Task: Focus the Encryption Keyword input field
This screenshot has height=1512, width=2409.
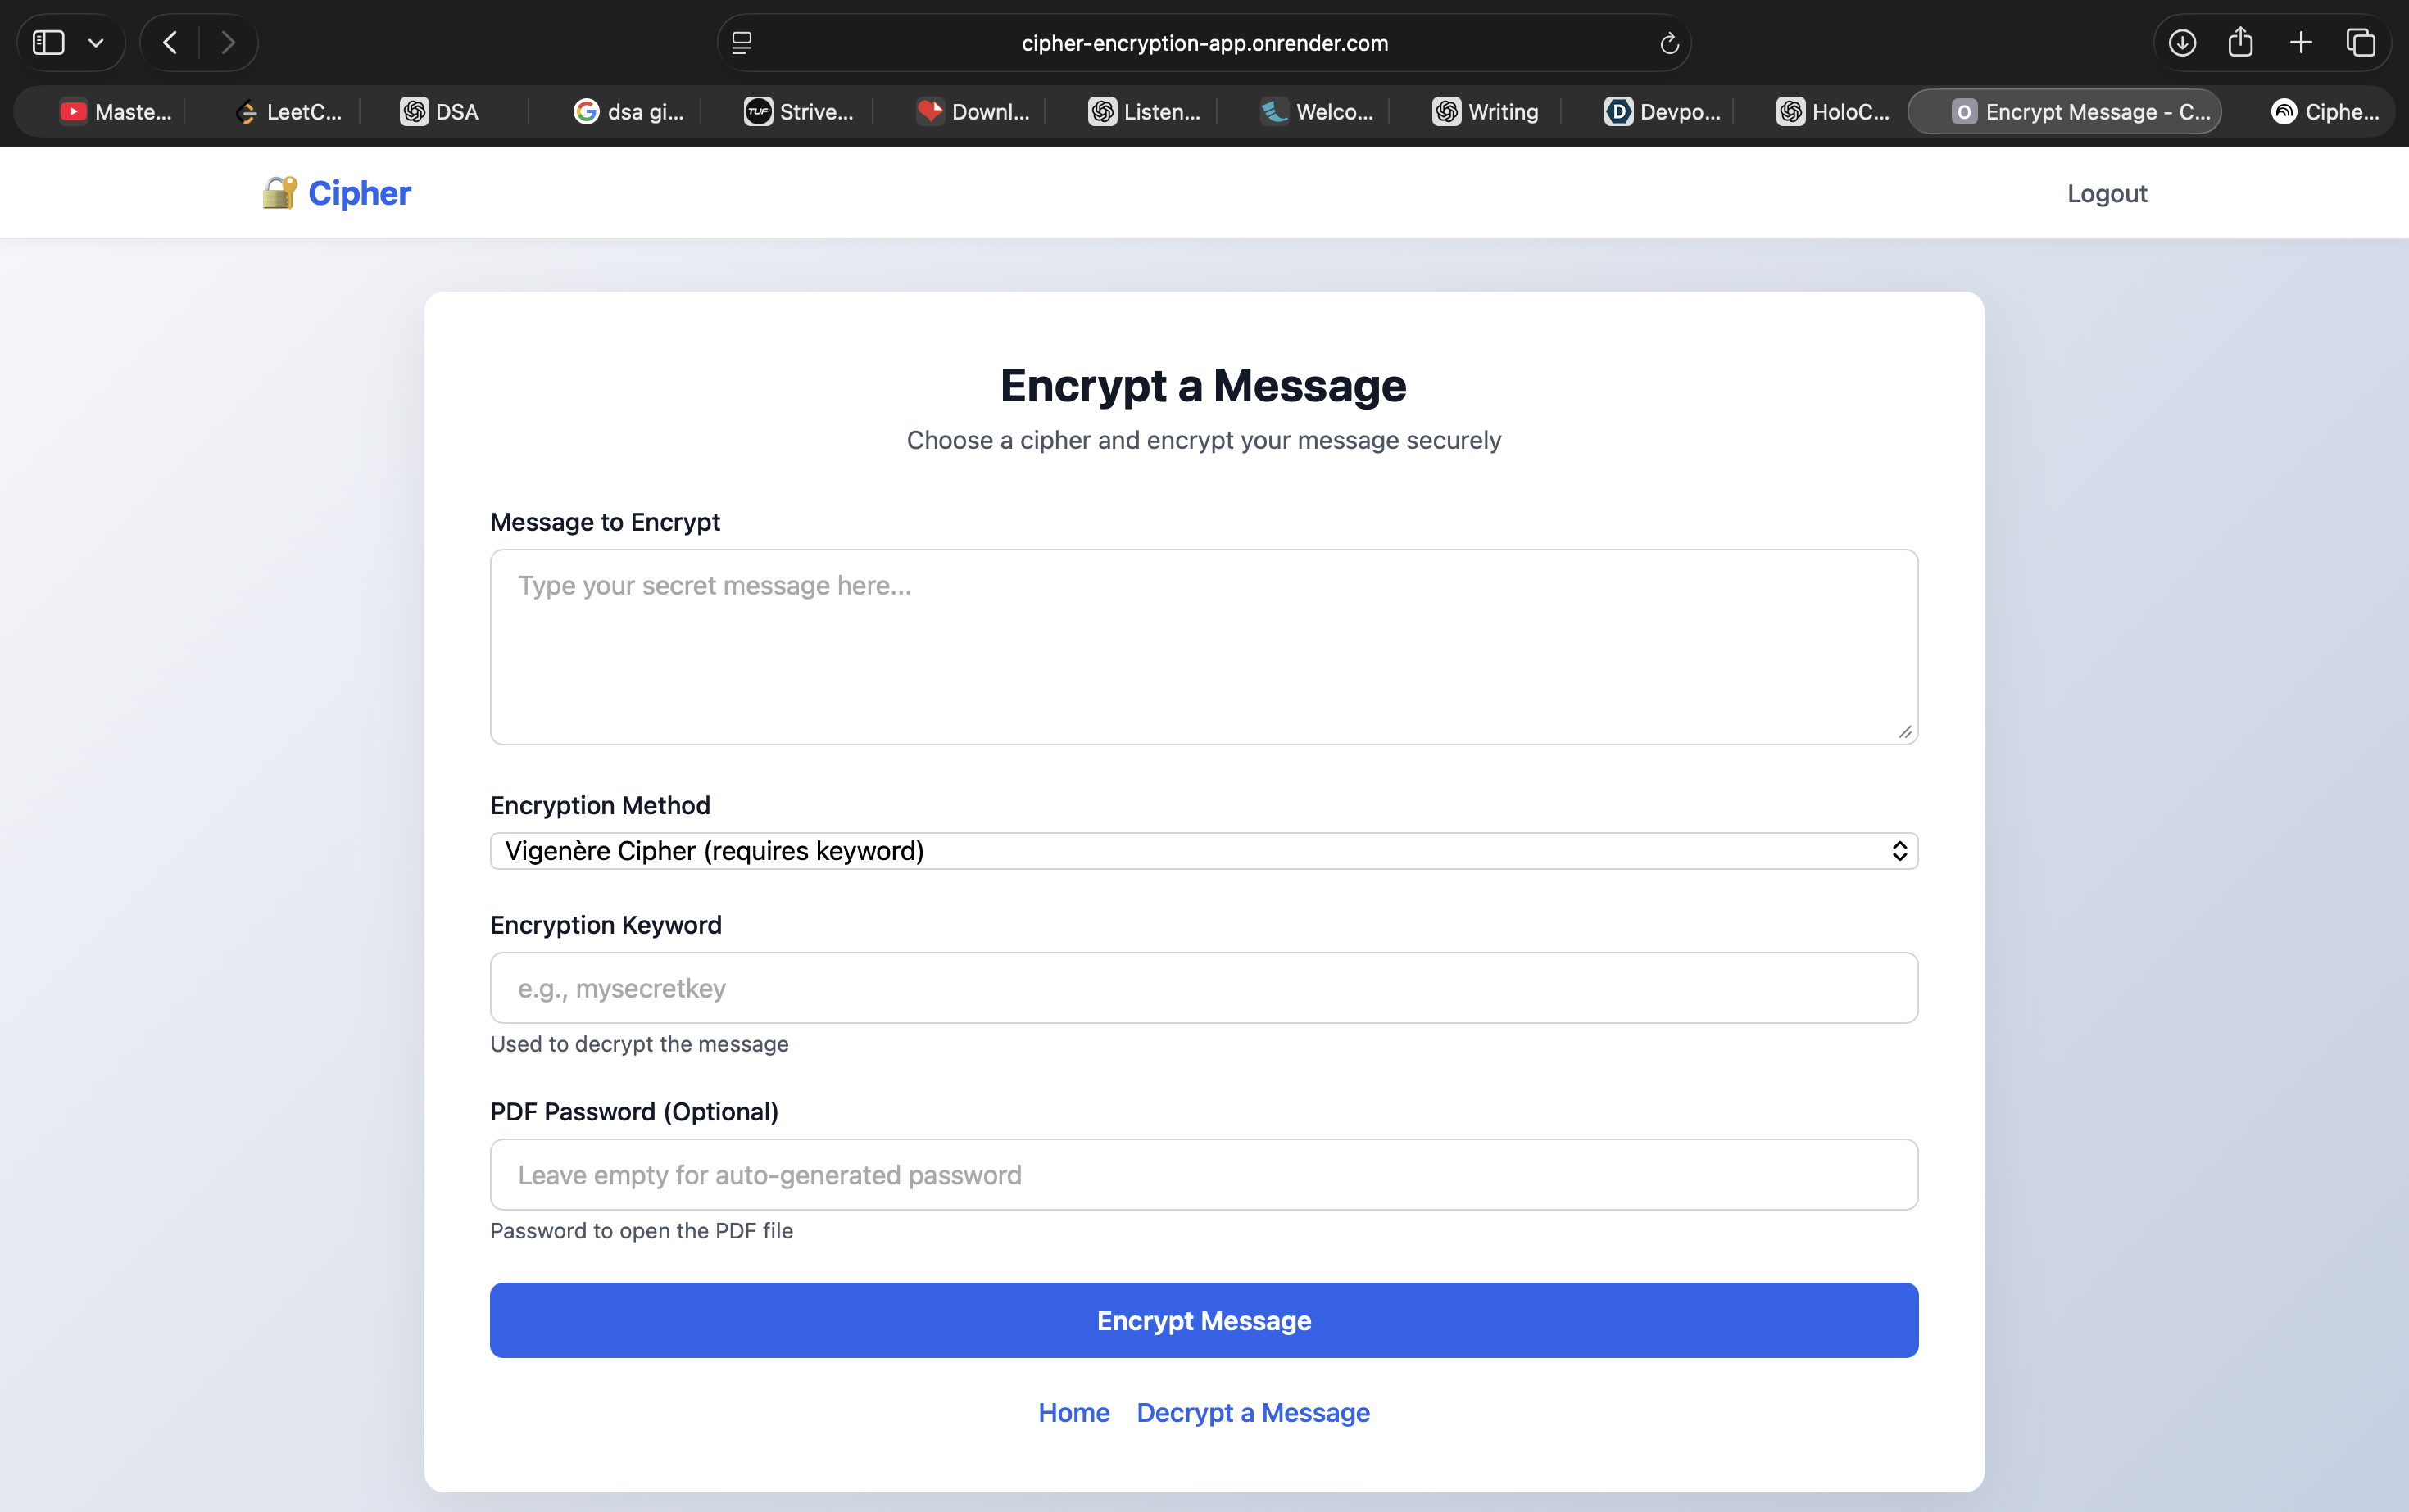Action: (x=1204, y=988)
